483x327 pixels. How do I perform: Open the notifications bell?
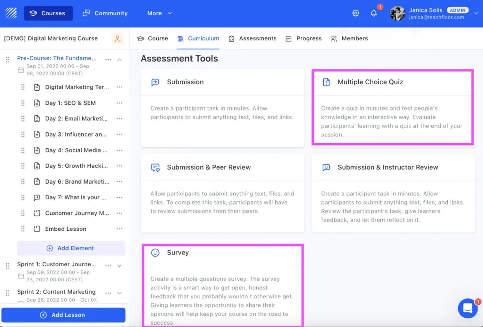[374, 13]
